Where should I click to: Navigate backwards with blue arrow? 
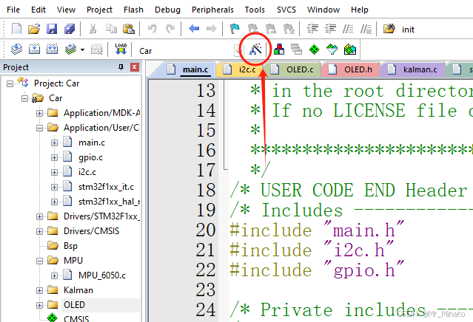(x=194, y=29)
